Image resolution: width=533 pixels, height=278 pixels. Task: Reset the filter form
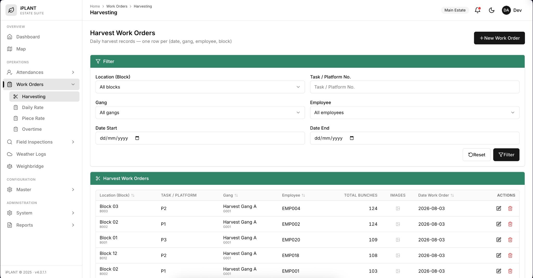pyautogui.click(x=476, y=155)
